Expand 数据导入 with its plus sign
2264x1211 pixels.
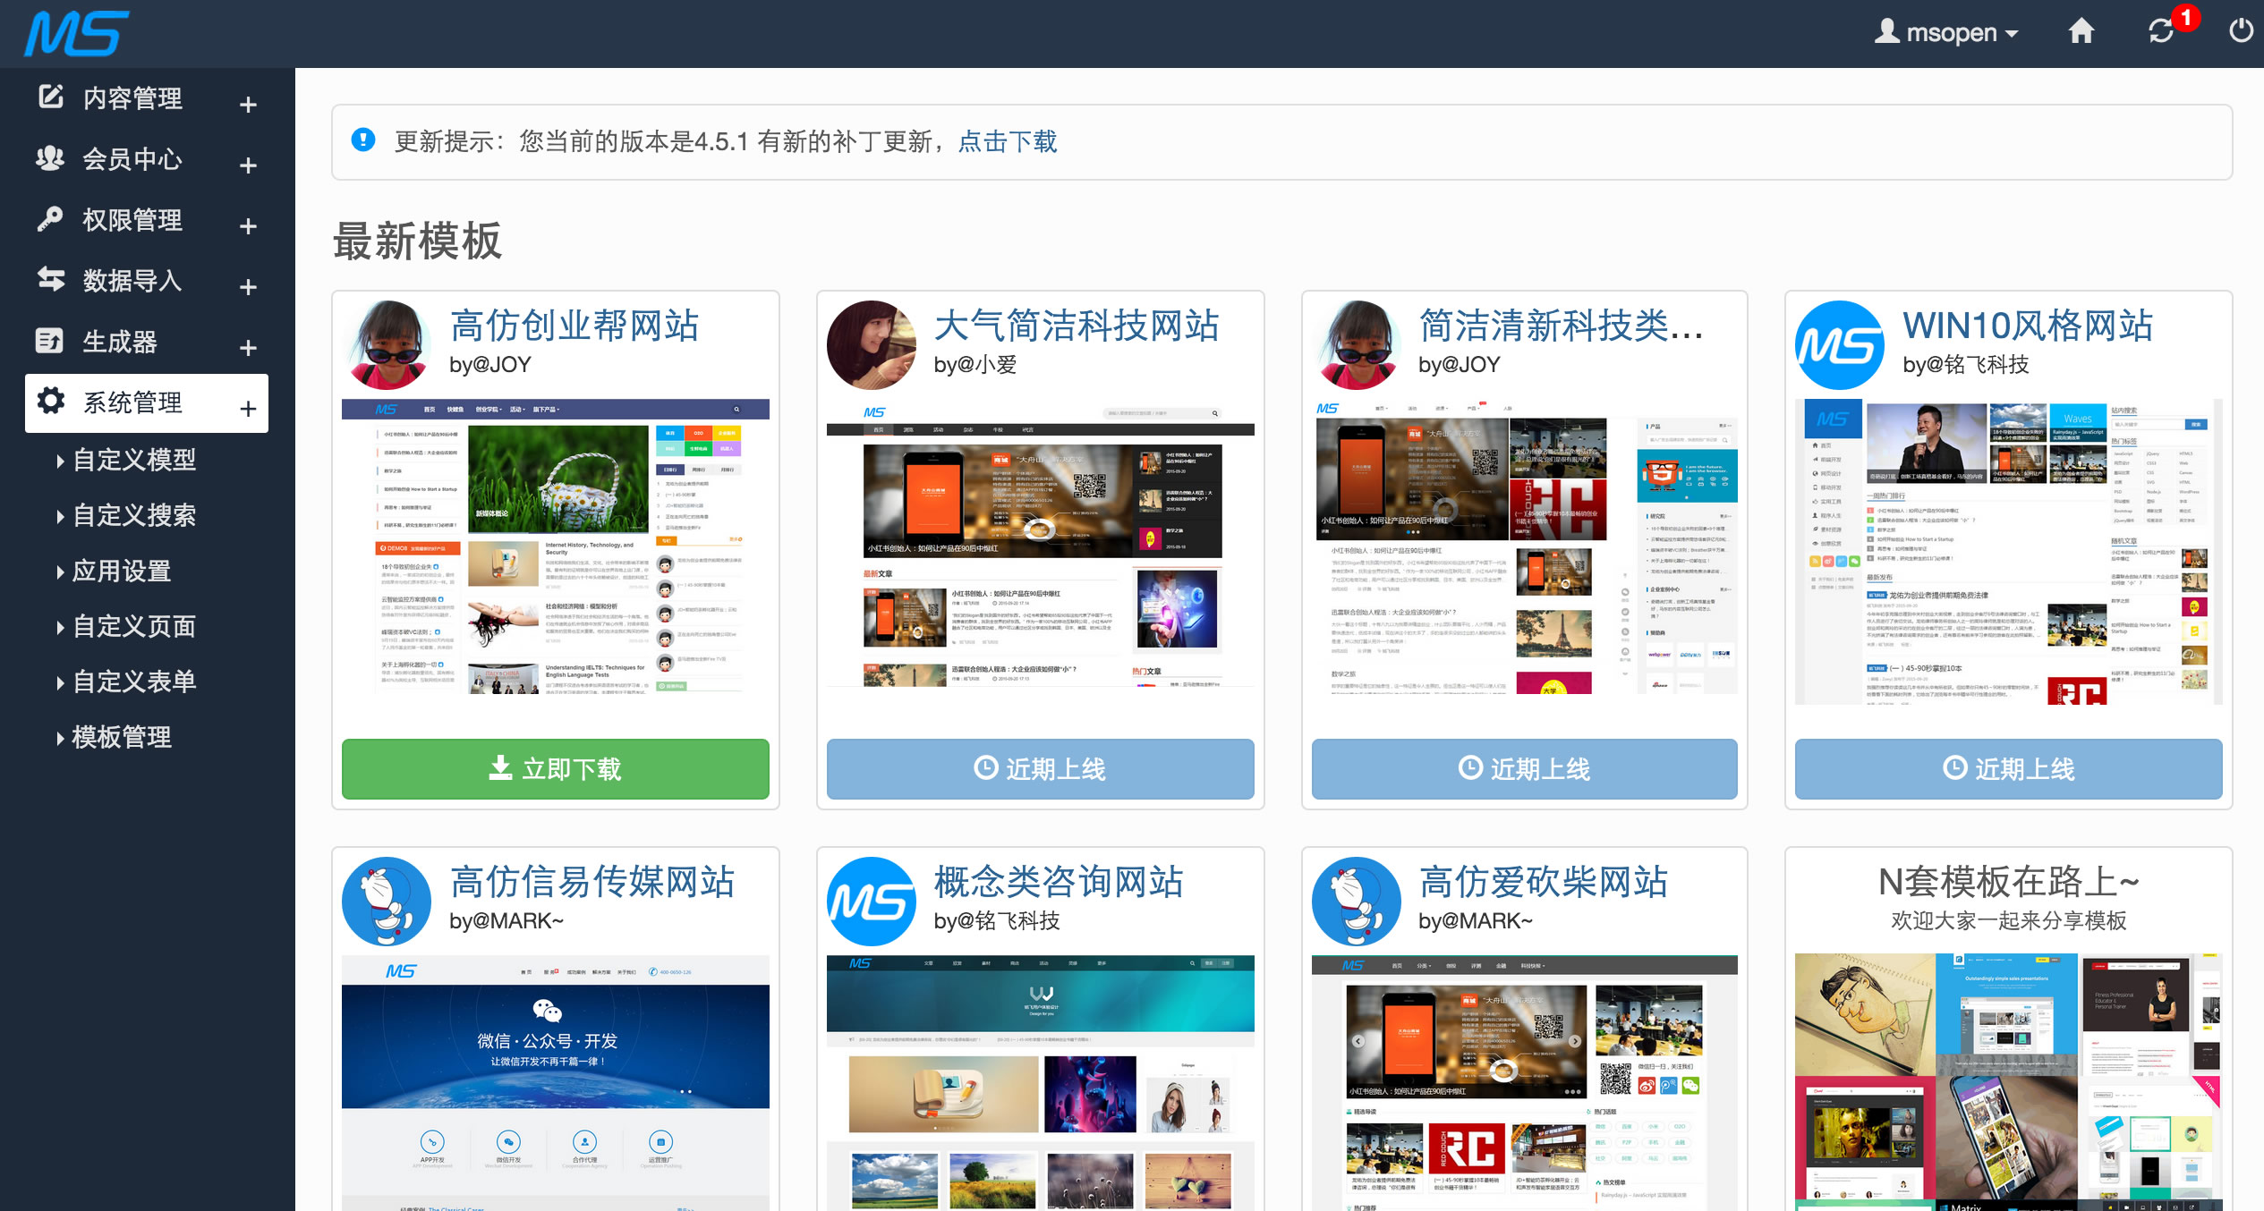click(x=248, y=286)
